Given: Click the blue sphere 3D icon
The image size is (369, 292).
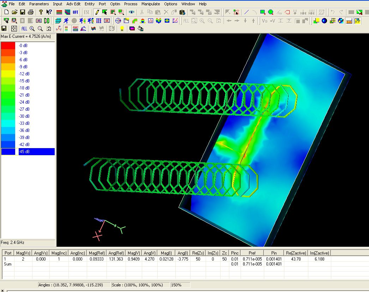Looking at the screenshot, I should click(324, 21).
